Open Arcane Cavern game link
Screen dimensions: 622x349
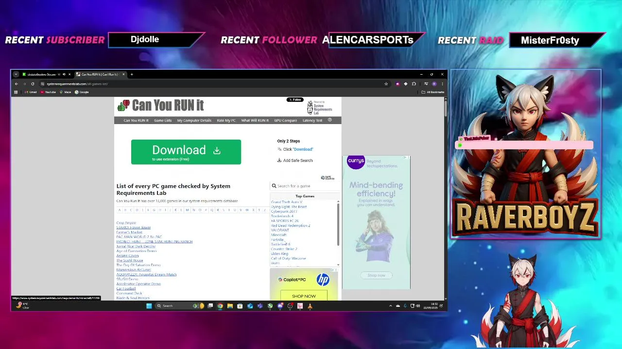127,255
